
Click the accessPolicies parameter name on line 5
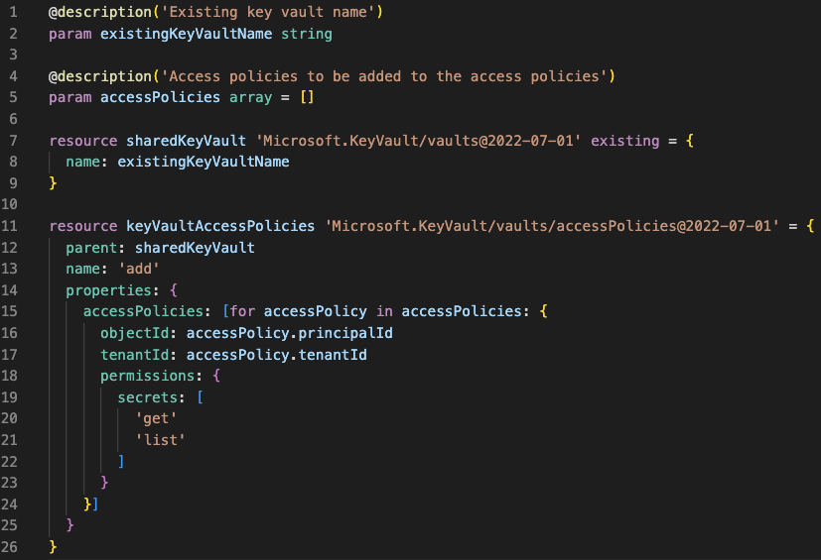(160, 97)
